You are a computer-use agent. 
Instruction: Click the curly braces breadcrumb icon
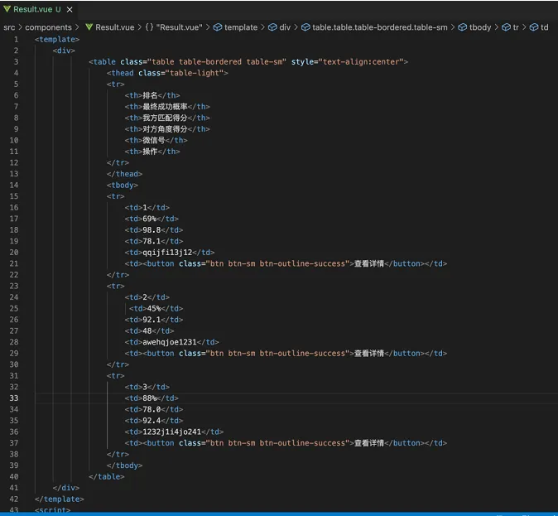point(150,27)
